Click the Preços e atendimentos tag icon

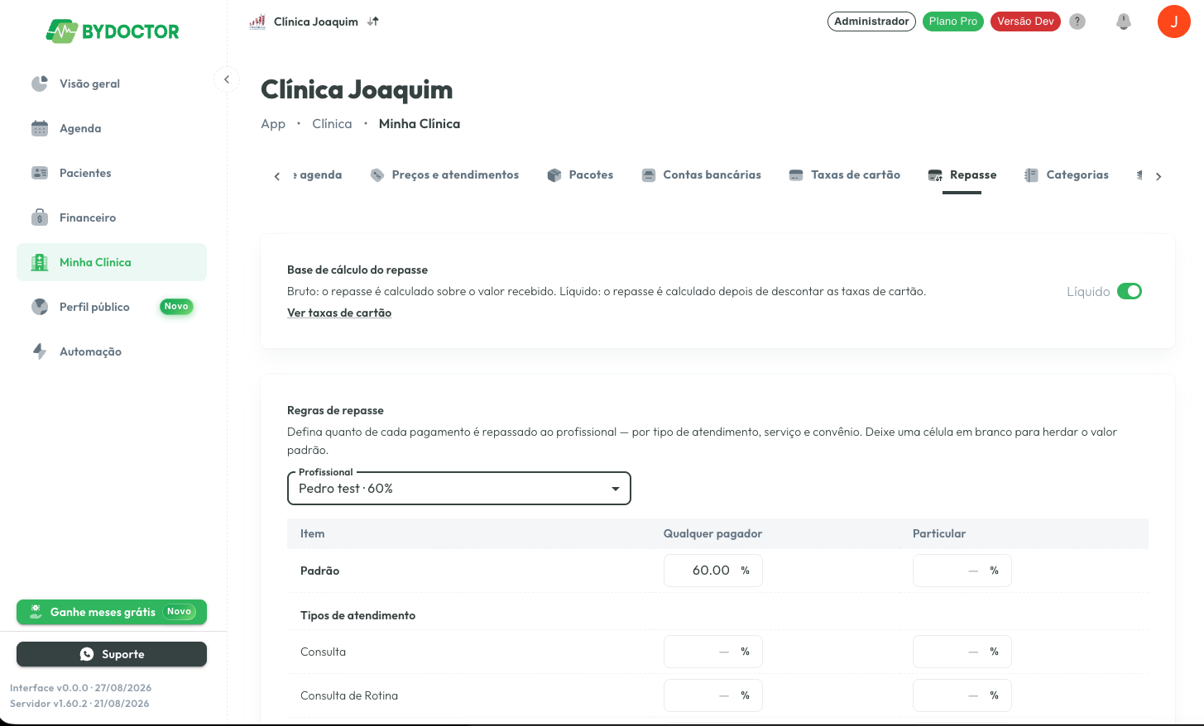[377, 175]
